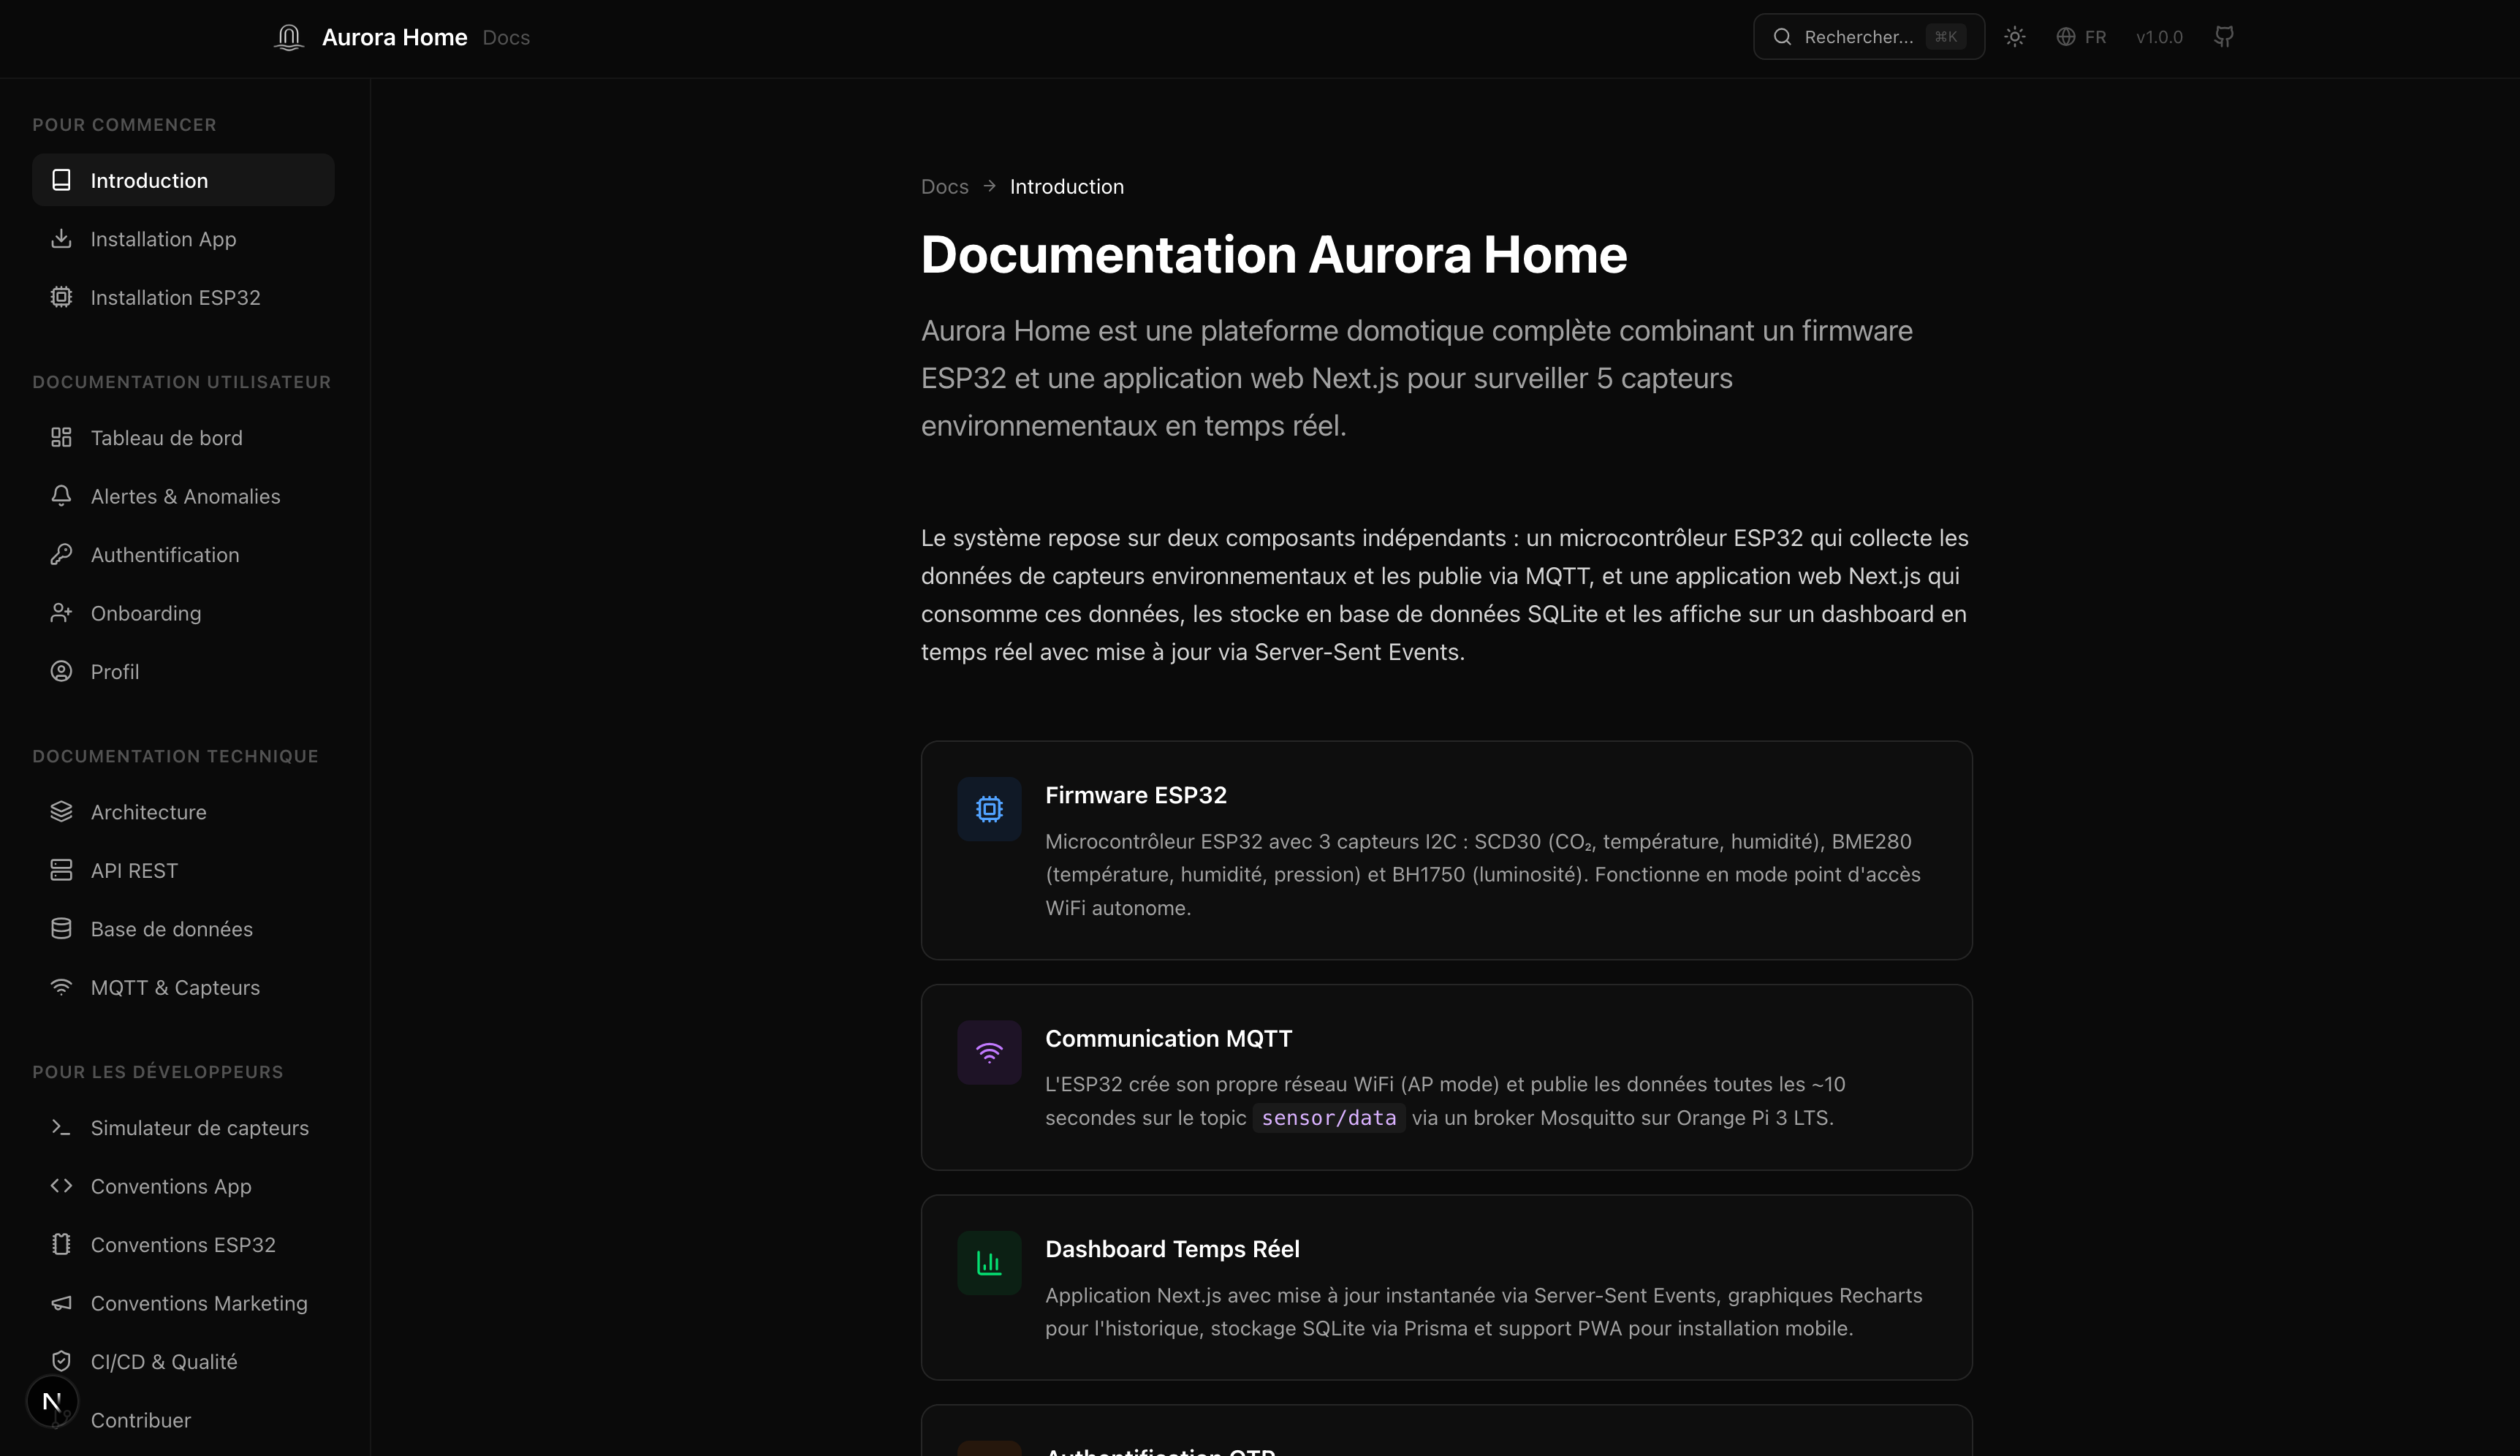
Task: Open the Installation ESP32 page
Action: (183, 297)
